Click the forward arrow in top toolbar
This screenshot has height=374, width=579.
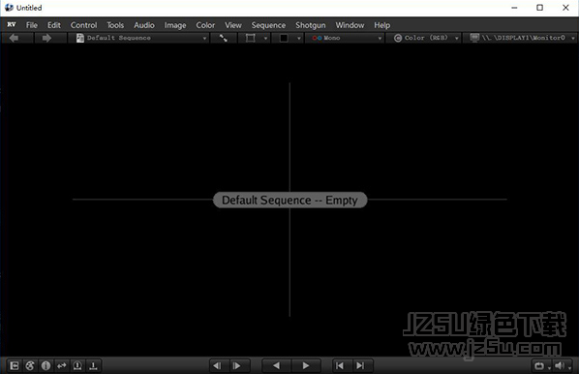[x=46, y=38]
